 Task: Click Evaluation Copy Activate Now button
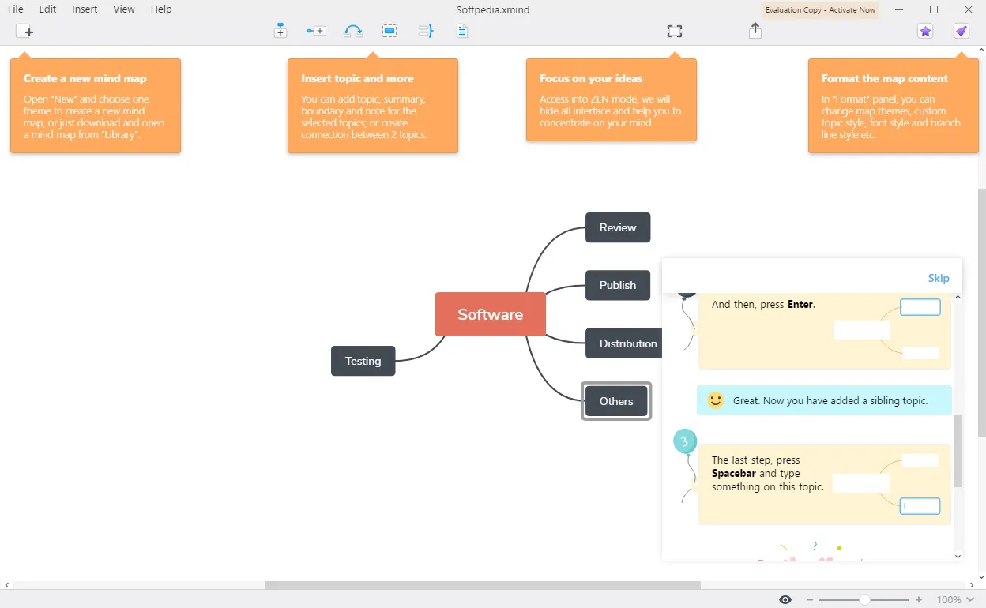click(820, 9)
